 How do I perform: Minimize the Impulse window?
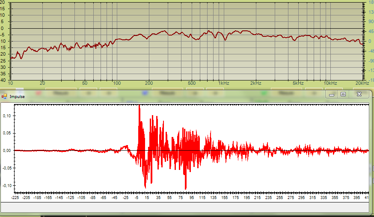tap(331, 94)
